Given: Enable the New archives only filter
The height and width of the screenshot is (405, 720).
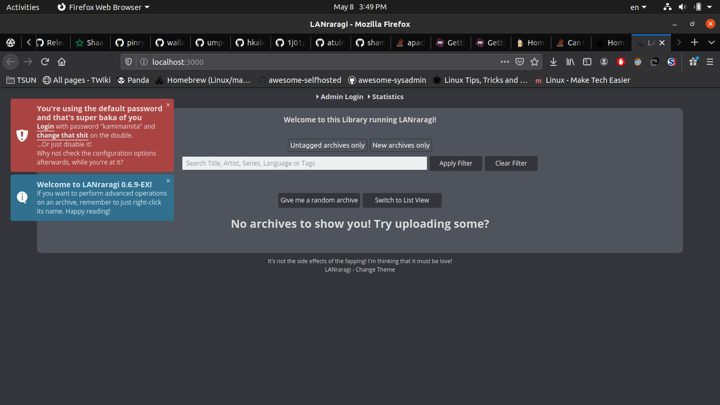Looking at the screenshot, I should 401,145.
